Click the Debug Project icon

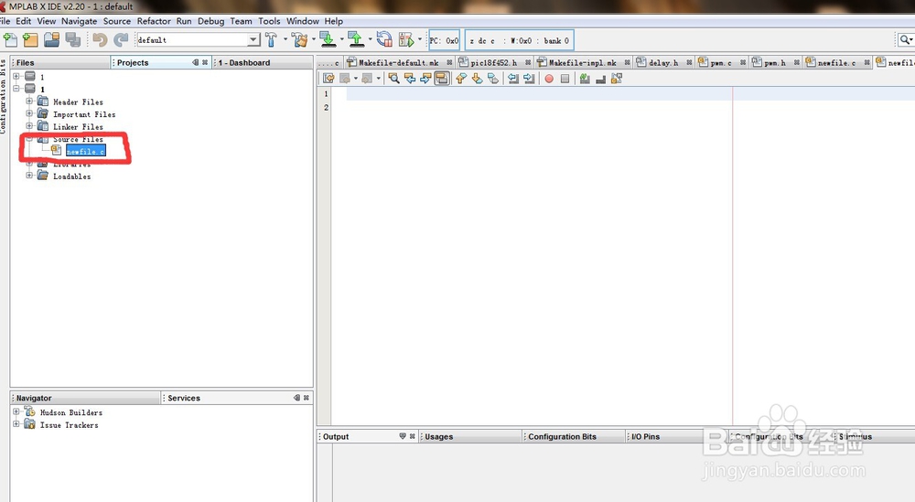pos(406,39)
